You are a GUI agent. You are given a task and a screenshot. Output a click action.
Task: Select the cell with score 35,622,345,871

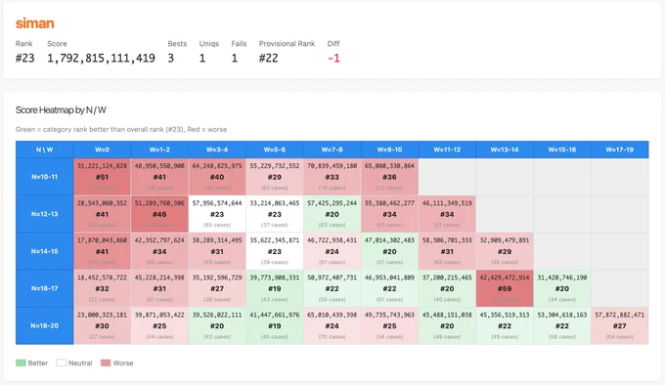[x=275, y=251]
